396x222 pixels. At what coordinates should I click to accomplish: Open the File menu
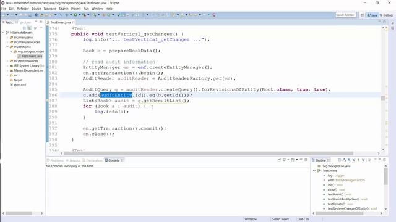(x=4, y=9)
